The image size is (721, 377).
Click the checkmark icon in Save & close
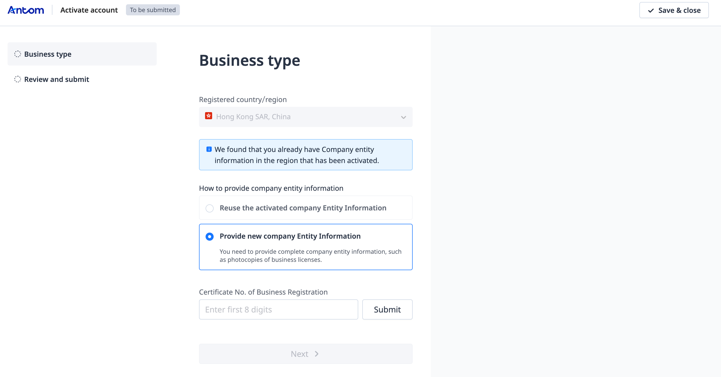[x=651, y=10]
